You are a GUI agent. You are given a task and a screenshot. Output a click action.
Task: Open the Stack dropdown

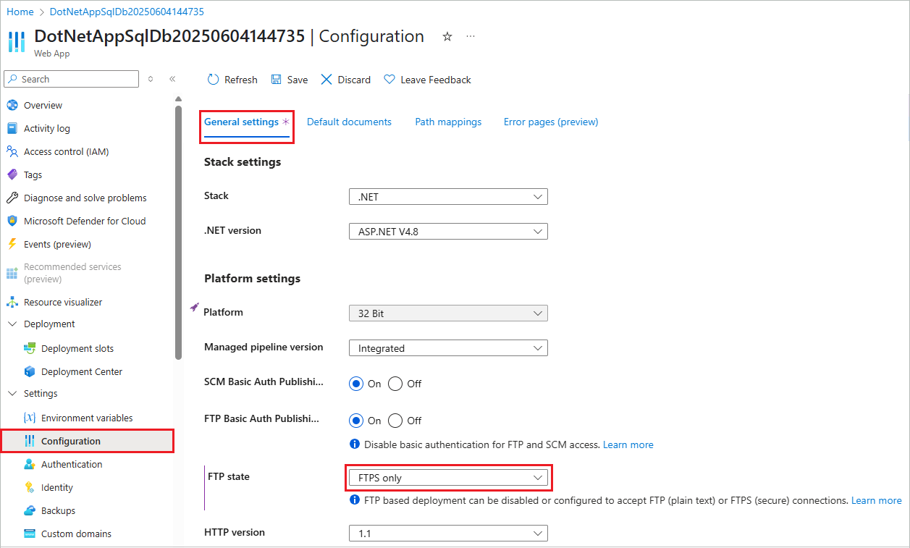point(448,196)
